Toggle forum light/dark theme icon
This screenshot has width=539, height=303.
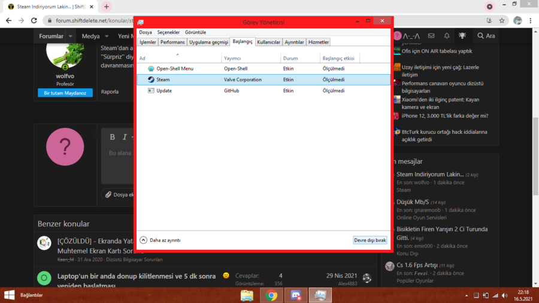point(462,36)
